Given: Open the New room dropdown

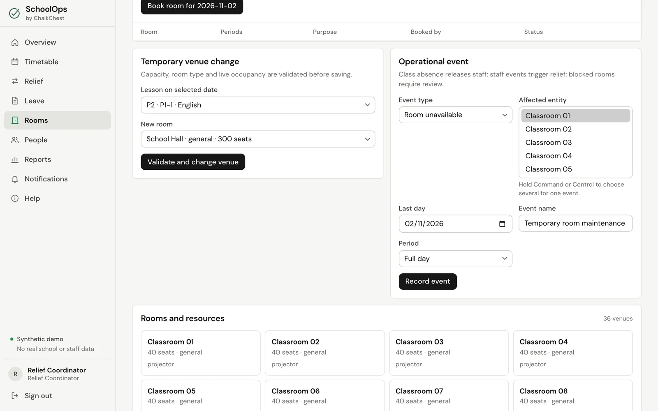Looking at the screenshot, I should pyautogui.click(x=258, y=139).
